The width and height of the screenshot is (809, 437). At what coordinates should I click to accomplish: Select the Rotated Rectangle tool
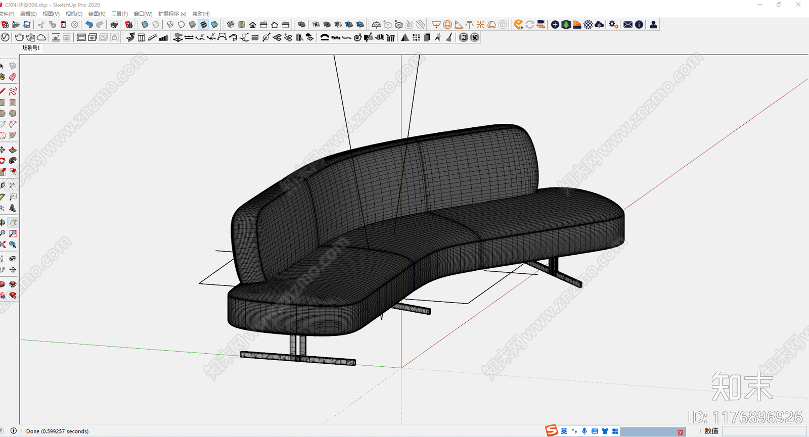pyautogui.click(x=13, y=103)
